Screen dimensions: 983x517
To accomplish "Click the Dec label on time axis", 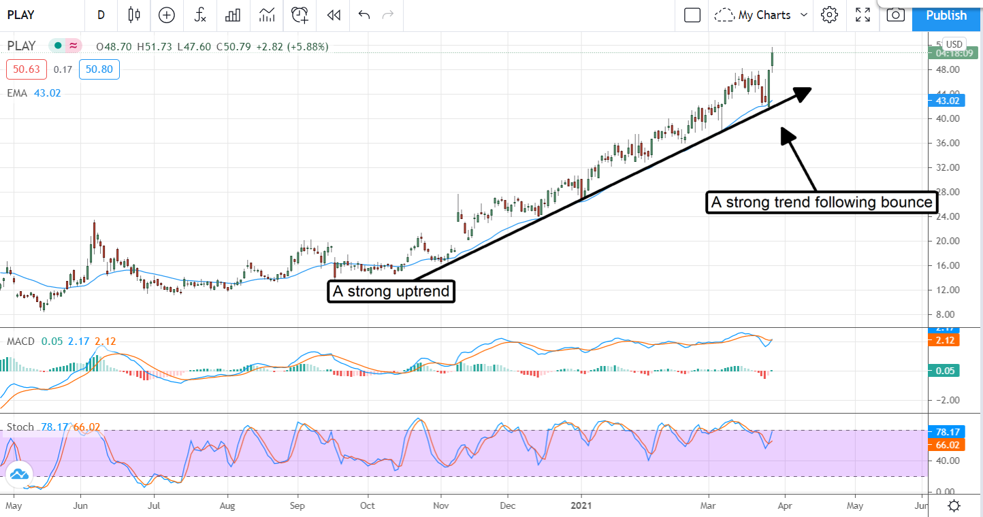I will [x=508, y=506].
